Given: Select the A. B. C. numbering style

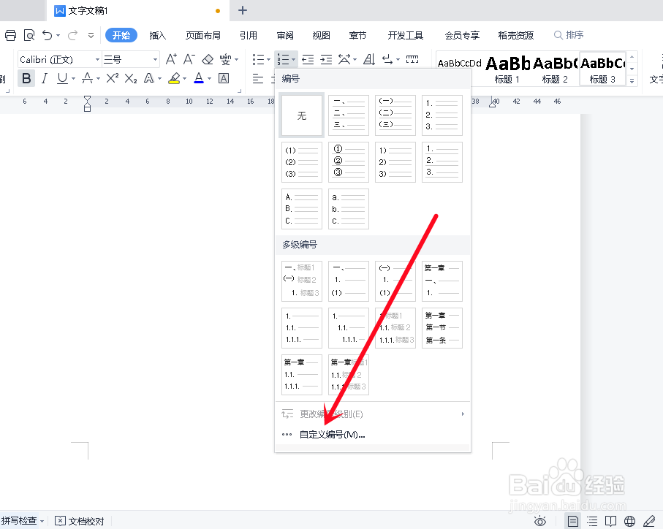Looking at the screenshot, I should click(301, 208).
